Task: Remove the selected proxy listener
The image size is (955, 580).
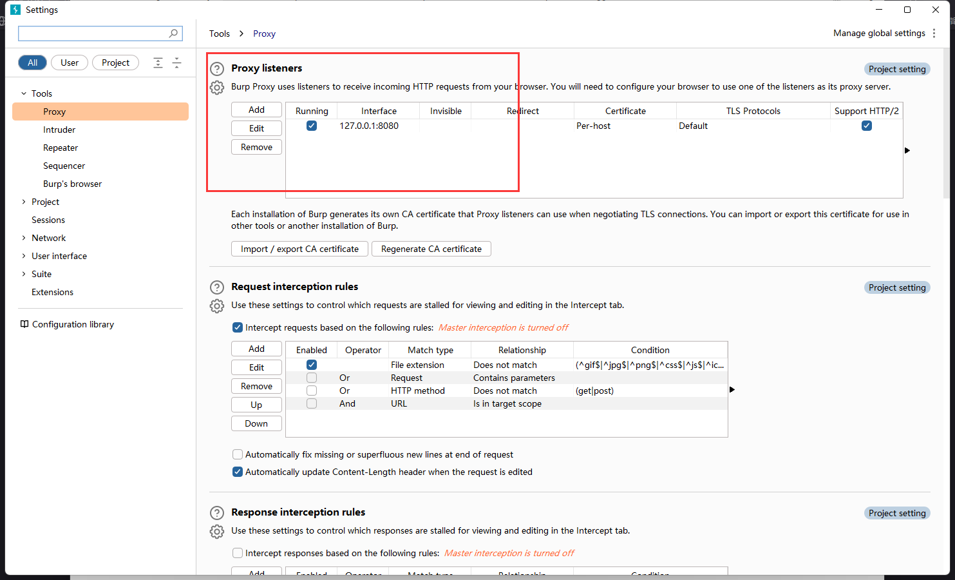Action: click(x=256, y=147)
